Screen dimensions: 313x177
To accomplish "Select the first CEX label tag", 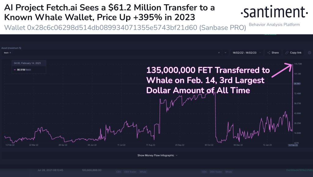I will [x=118, y=172].
